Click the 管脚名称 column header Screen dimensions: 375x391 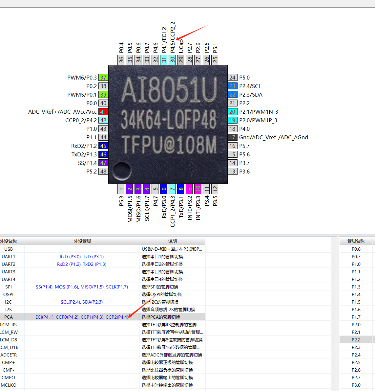(356, 241)
